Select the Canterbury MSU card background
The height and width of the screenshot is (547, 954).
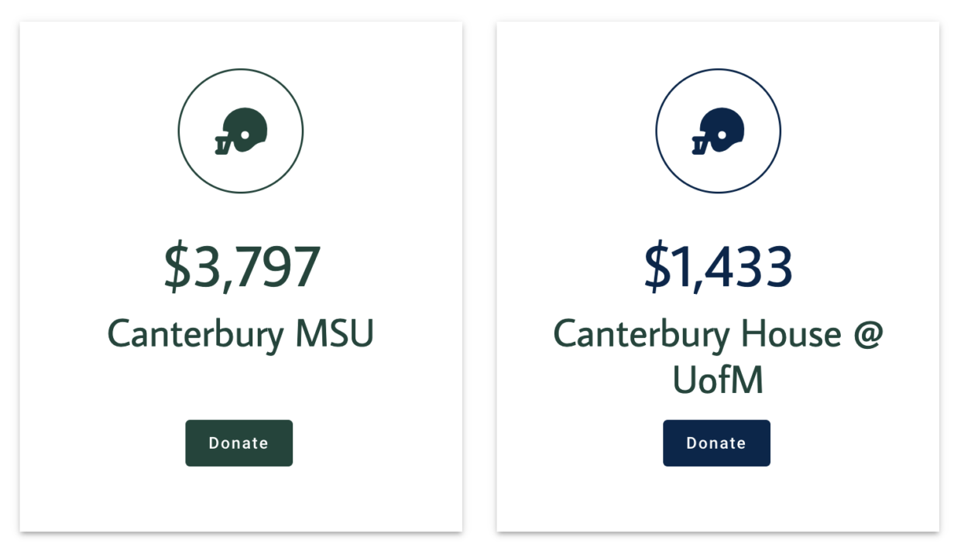coord(241,276)
